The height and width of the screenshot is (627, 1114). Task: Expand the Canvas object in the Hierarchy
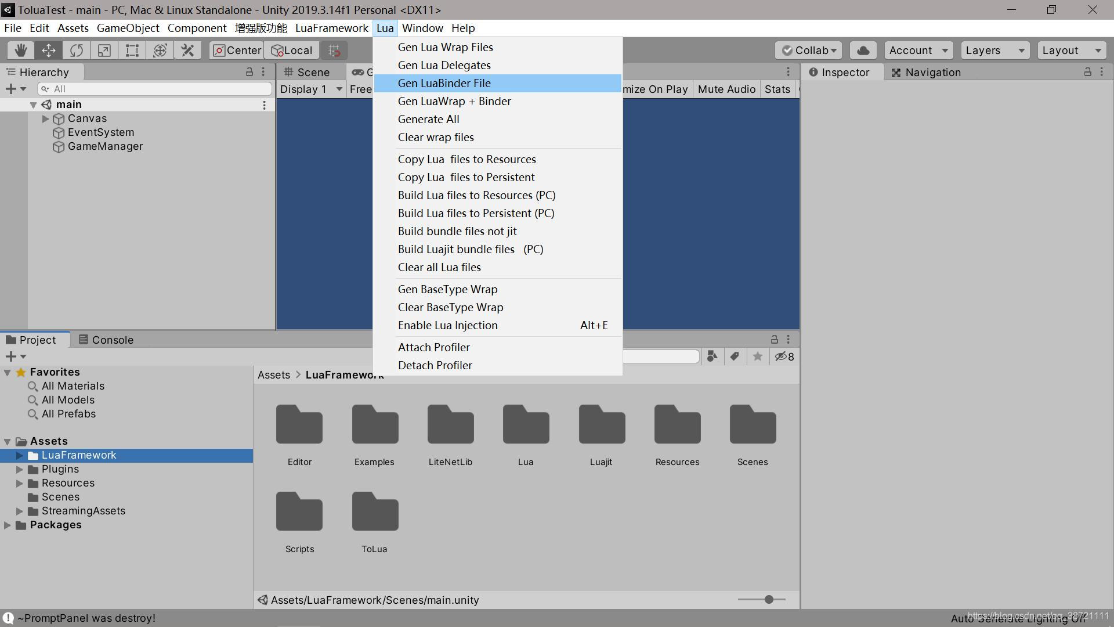45,118
